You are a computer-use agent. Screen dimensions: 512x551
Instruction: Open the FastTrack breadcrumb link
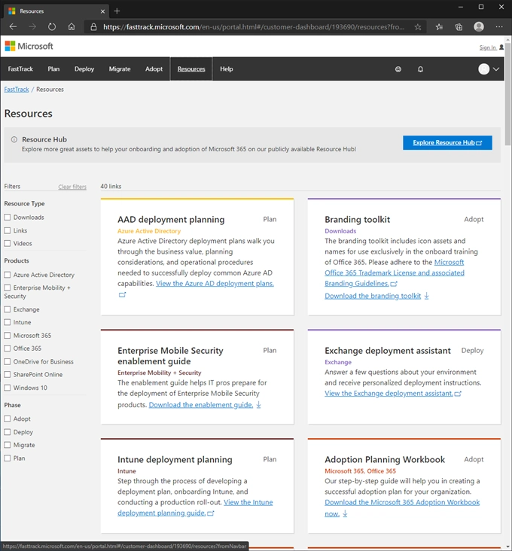tap(17, 90)
